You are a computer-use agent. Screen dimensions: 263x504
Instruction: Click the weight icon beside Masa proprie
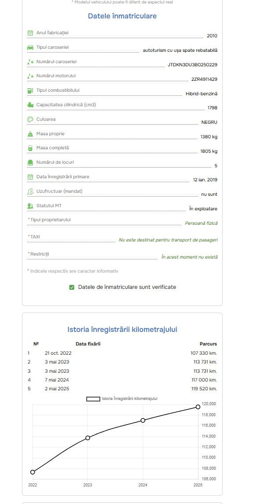(30, 134)
